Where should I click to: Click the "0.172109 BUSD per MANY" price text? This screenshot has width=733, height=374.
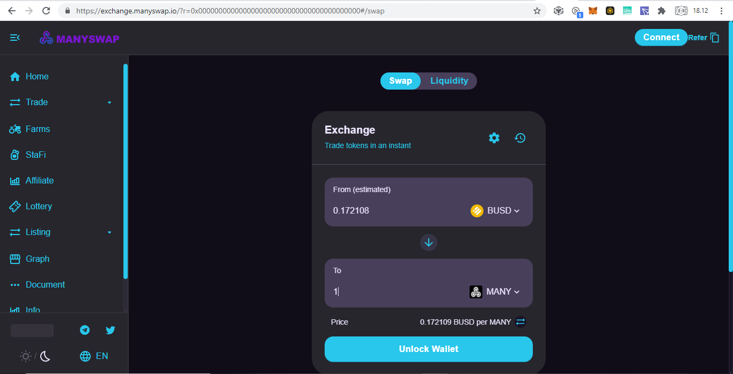[x=465, y=322]
